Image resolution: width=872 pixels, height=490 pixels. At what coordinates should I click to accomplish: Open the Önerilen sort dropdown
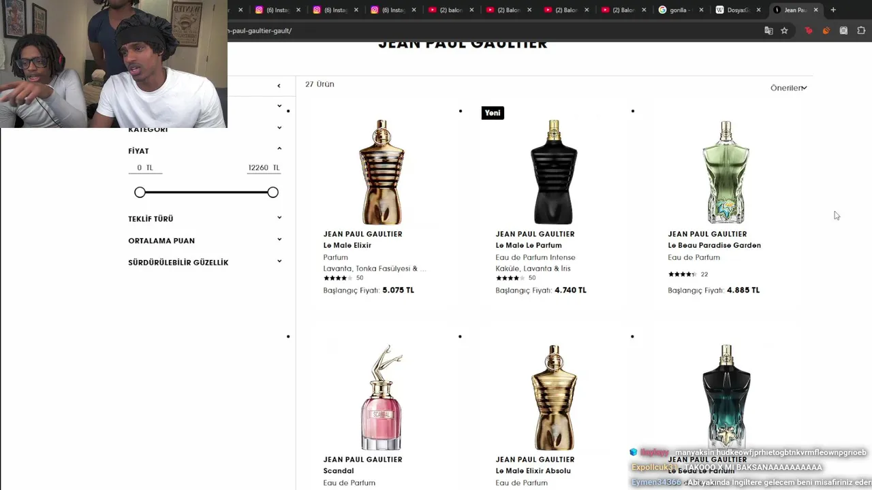[788, 88]
